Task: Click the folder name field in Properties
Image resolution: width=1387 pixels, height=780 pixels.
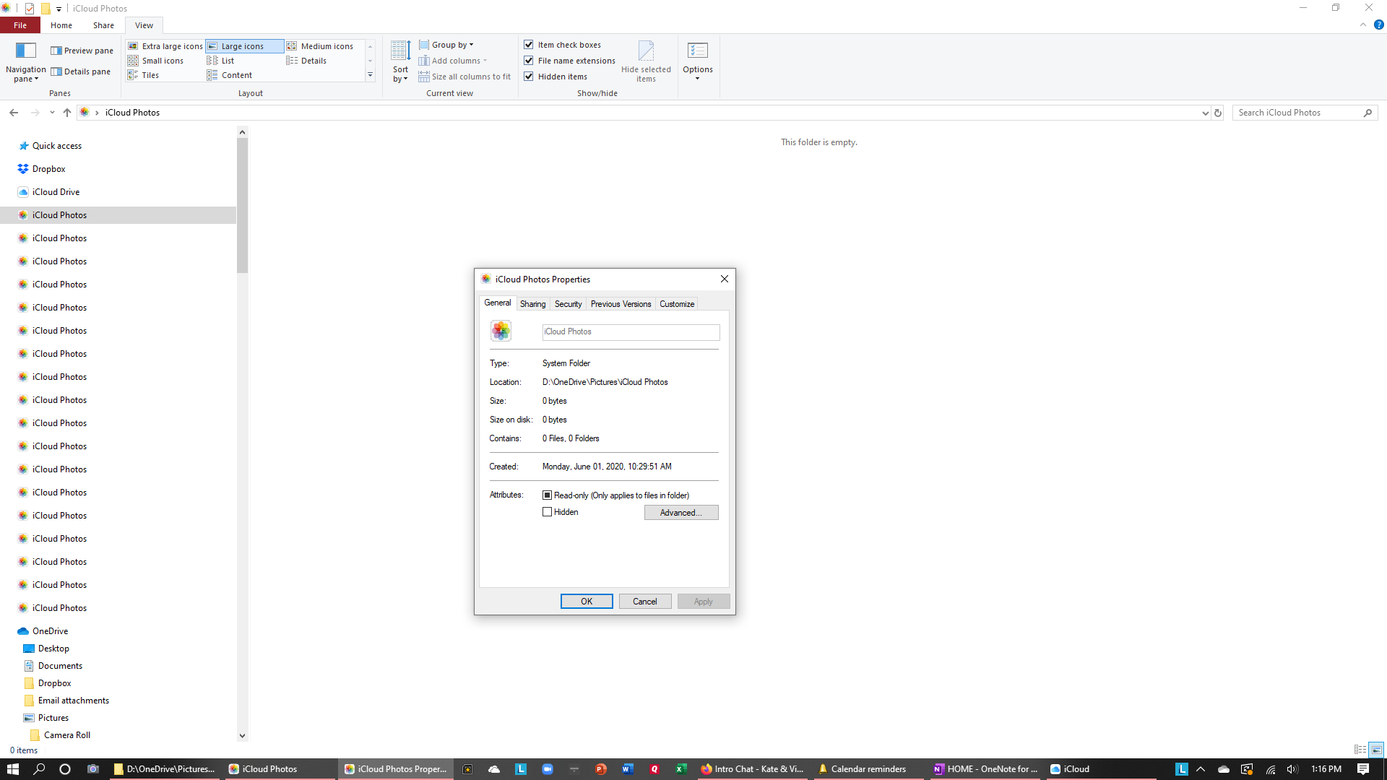Action: coord(631,332)
